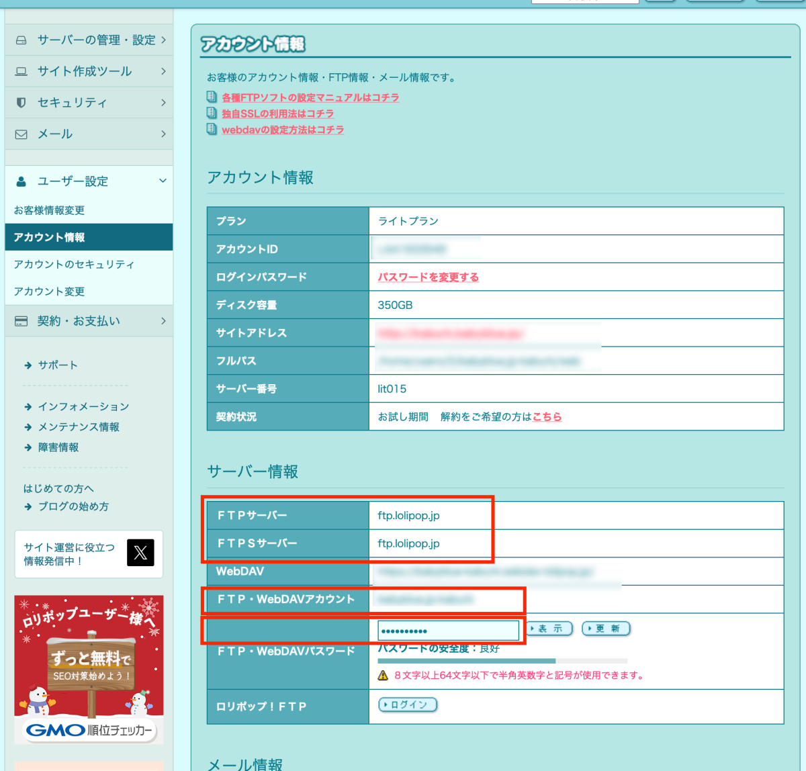
Task: Click the X social media icon
Action: 140,553
